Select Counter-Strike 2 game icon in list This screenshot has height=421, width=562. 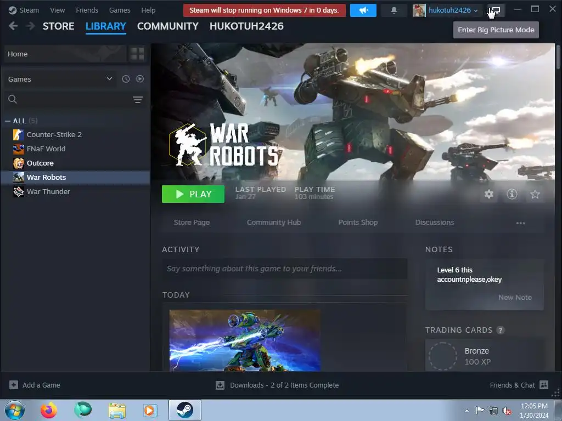pyautogui.click(x=19, y=135)
